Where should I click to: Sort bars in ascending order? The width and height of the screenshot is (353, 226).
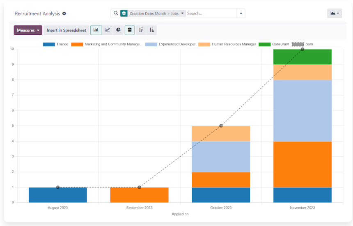point(152,30)
